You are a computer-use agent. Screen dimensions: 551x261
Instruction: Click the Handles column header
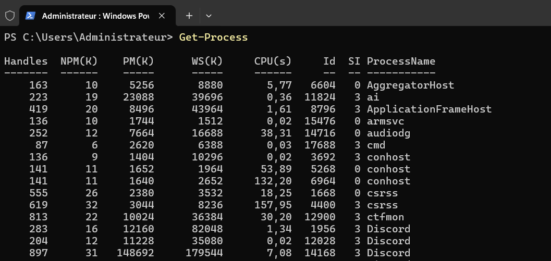26,61
